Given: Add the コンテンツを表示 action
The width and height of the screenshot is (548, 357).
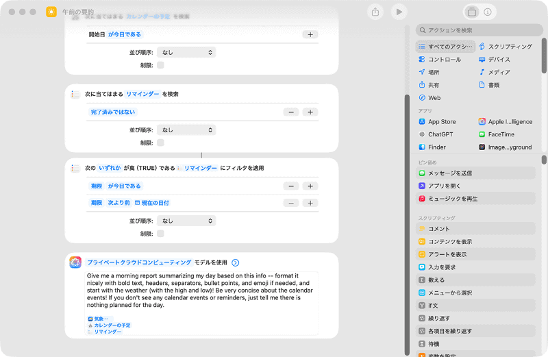Looking at the screenshot, I should point(475,242).
